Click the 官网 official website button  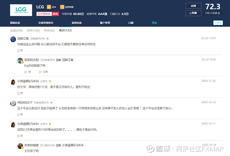[193, 6]
